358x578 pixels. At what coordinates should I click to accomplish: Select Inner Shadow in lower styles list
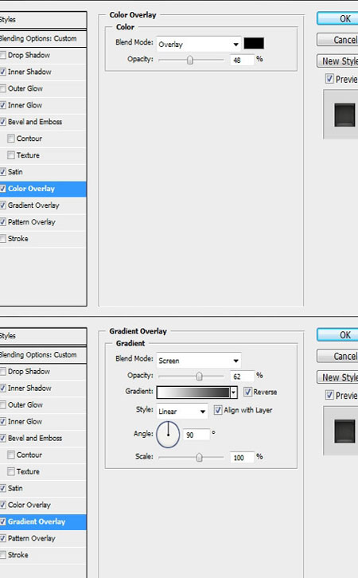[x=29, y=389]
